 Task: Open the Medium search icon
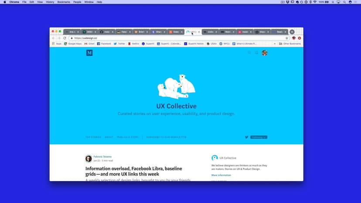[249, 53]
